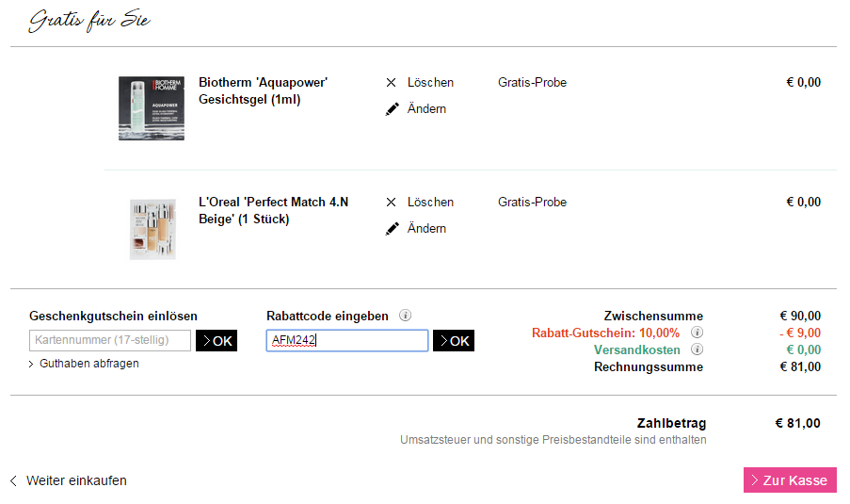Open the Biotherm Aquapower product thumbnail
Viewport: 850px width, 504px height.
pyautogui.click(x=152, y=108)
